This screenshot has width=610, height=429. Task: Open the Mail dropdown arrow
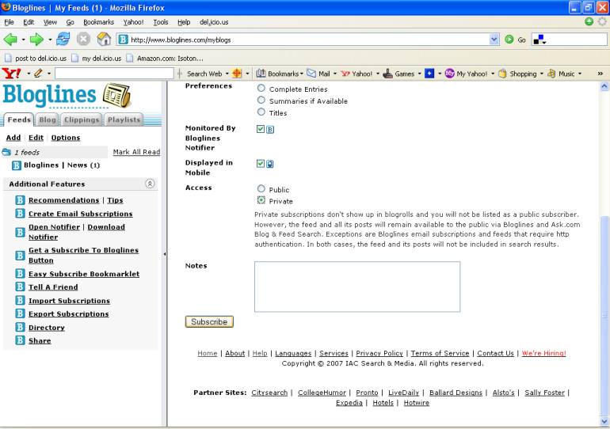point(334,74)
